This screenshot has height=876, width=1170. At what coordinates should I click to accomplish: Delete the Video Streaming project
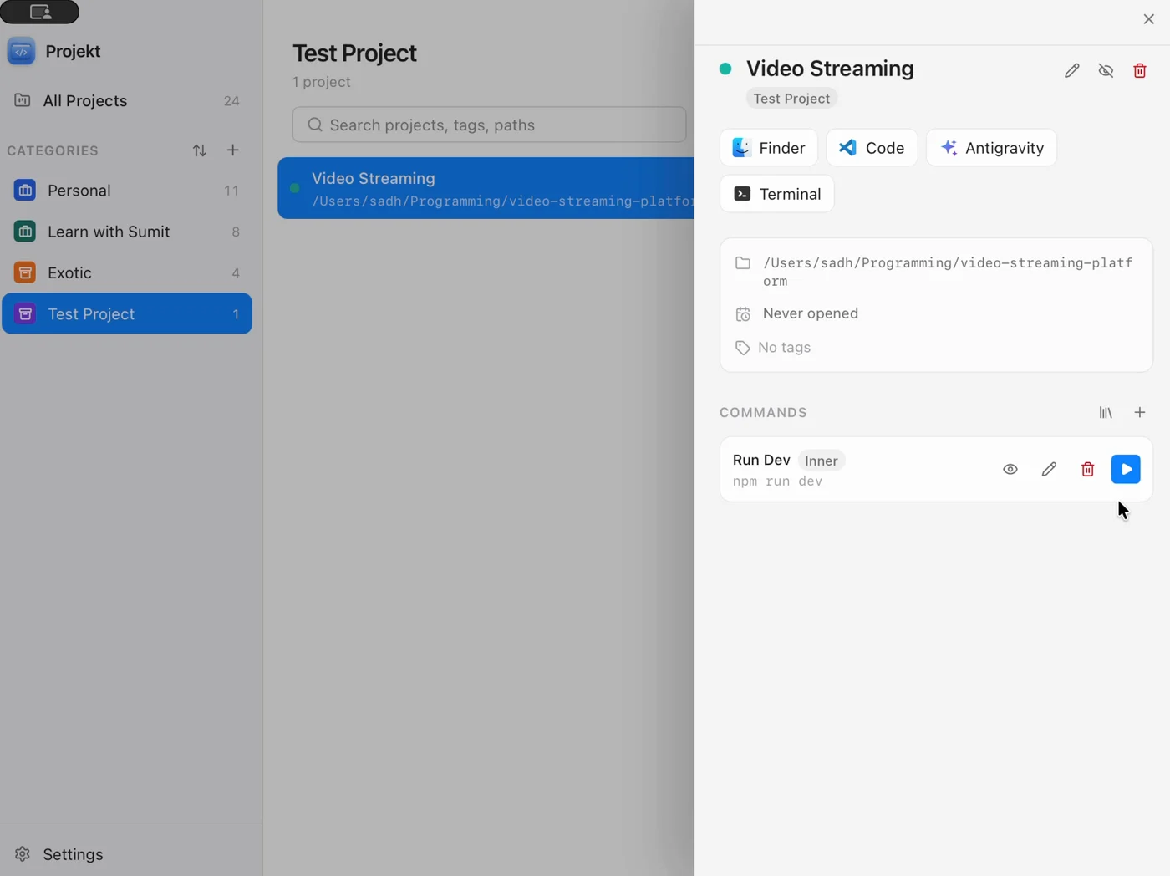pyautogui.click(x=1140, y=70)
